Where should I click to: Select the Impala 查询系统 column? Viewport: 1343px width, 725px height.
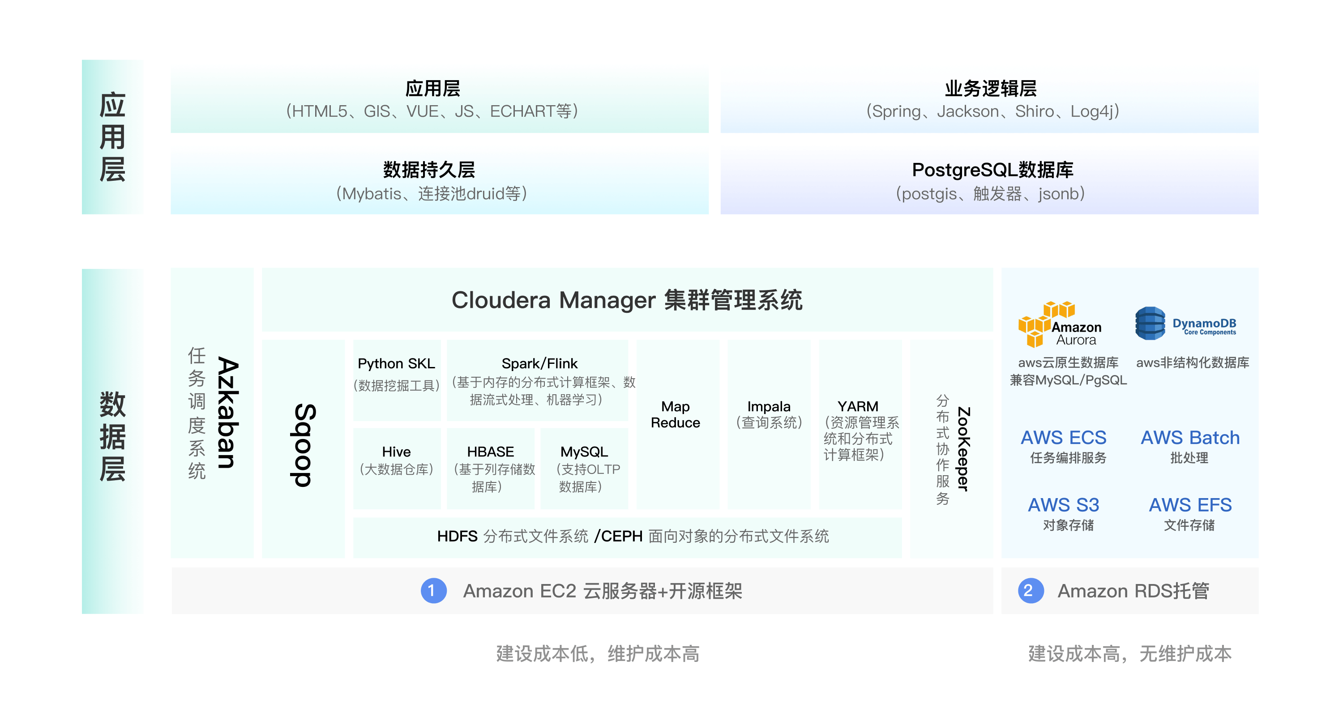tap(769, 424)
